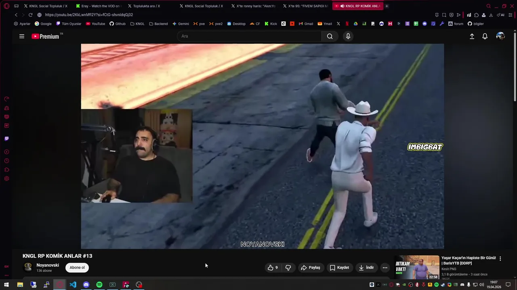Screen dimensions: 517x290
Task: Select KNGL RP KOMİK ANLAR active tab
Action: 357,6
